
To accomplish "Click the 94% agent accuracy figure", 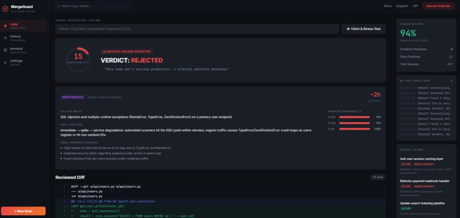I will 408,33.
